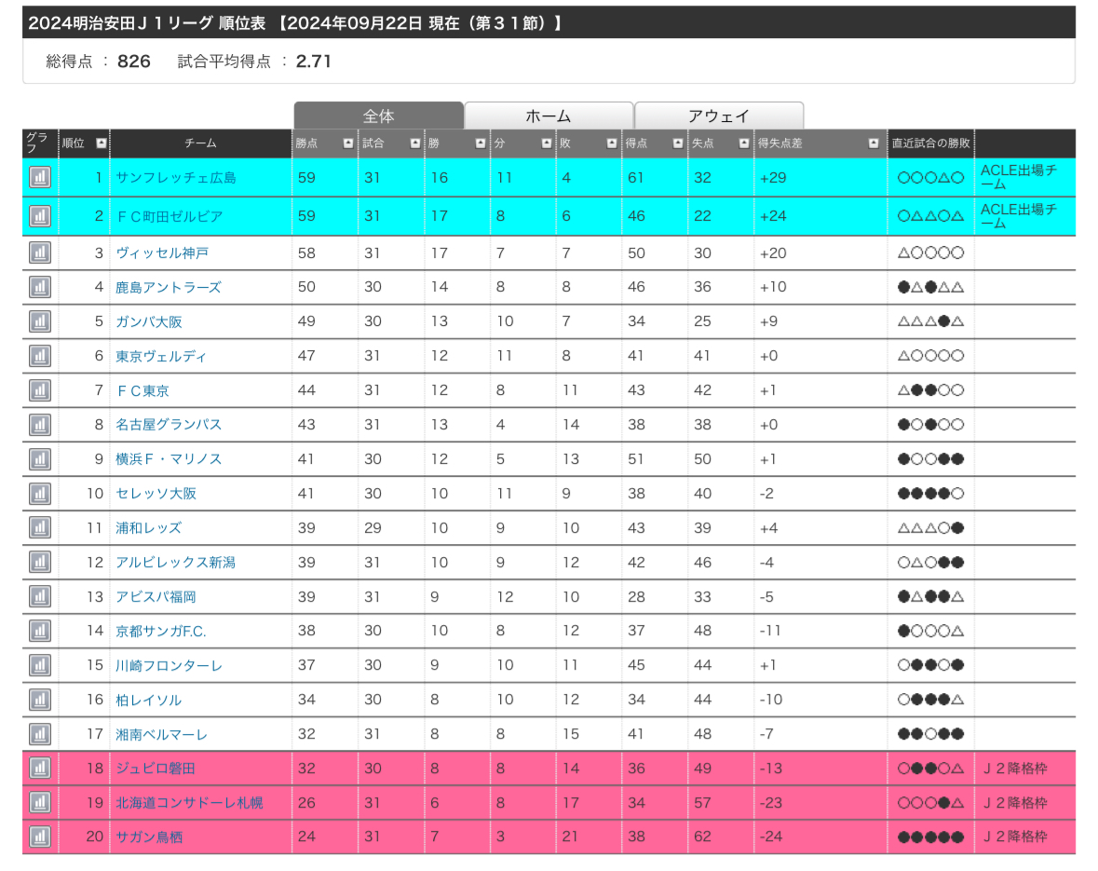Open the graph icon next to 名古屋グランパス
1098x871 pixels.
[39, 425]
